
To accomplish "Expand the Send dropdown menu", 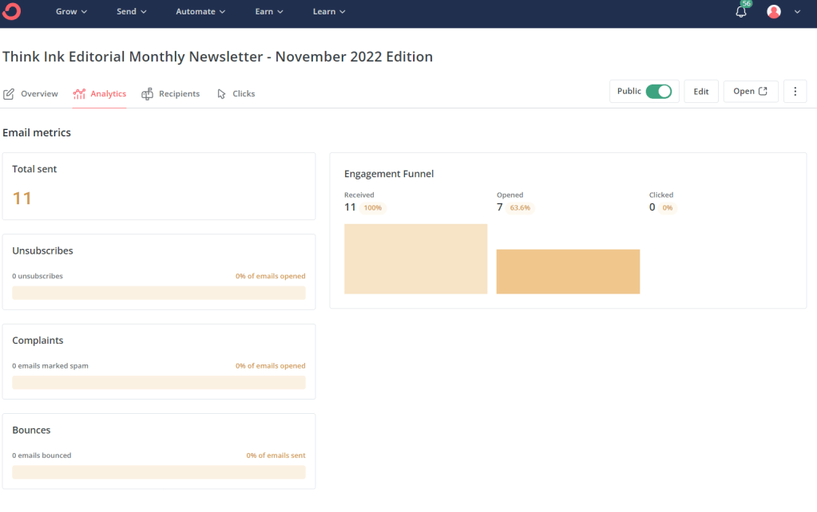I will (x=132, y=12).
